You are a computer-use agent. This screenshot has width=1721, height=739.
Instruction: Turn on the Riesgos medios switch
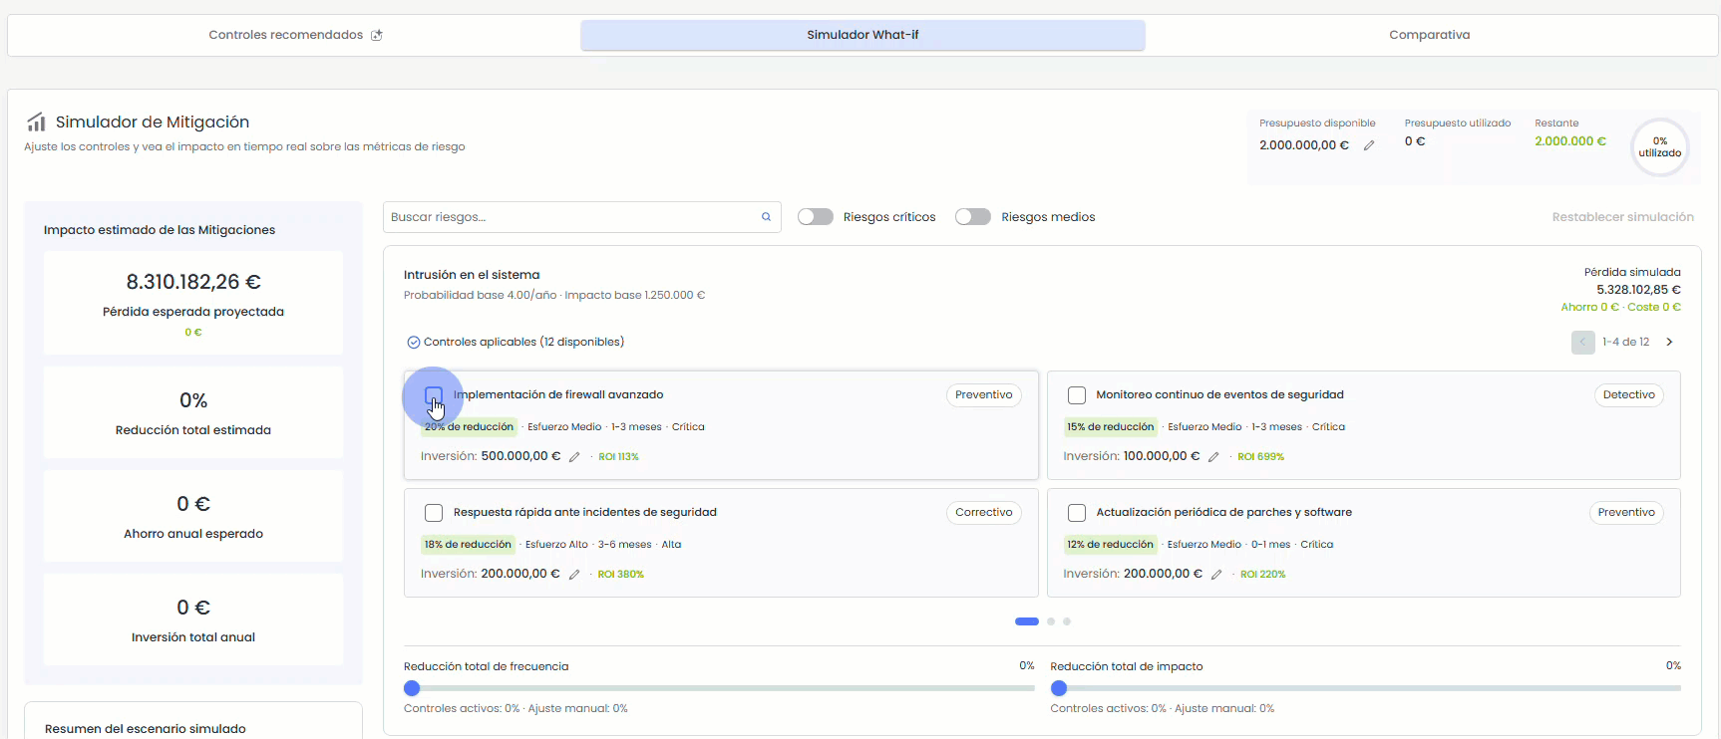pyautogui.click(x=973, y=217)
